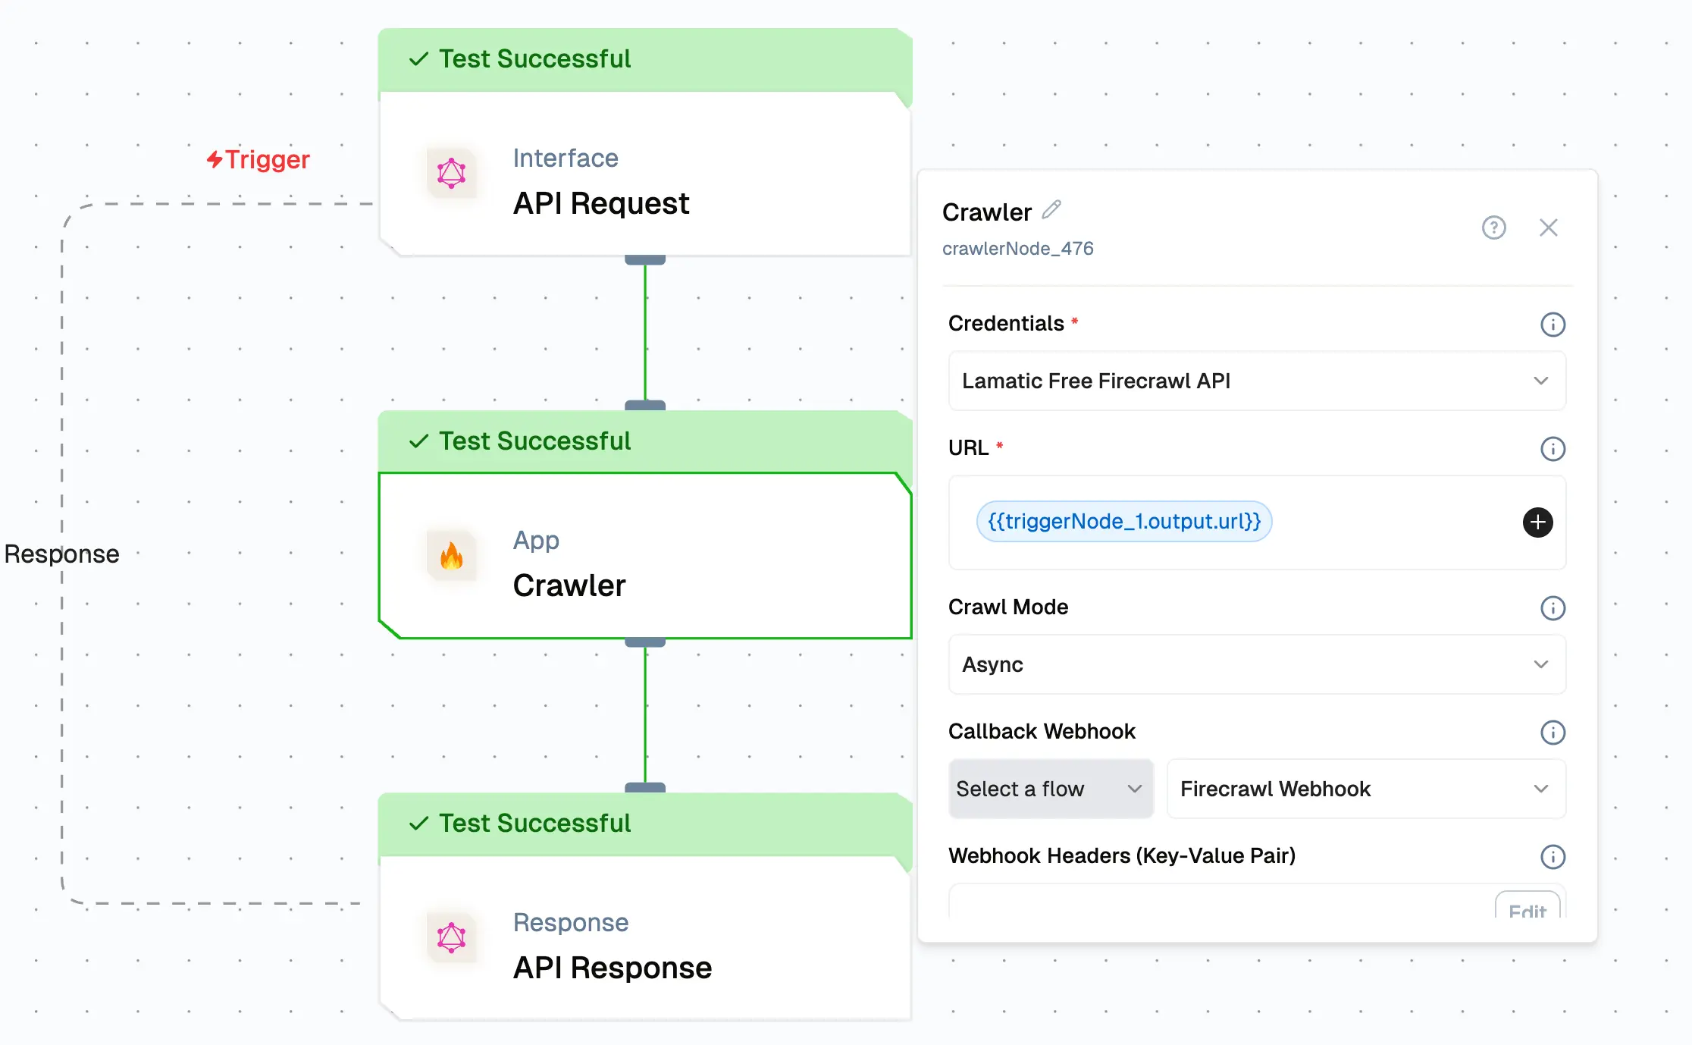Open the help question mark icon
Image resolution: width=1692 pixels, height=1045 pixels.
[x=1493, y=228]
